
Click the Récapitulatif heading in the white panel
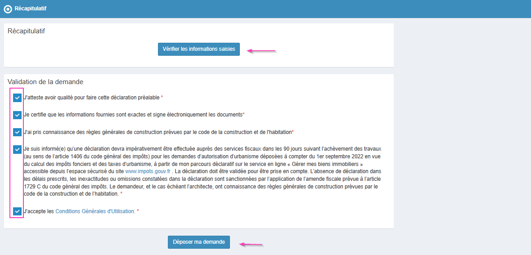click(26, 31)
